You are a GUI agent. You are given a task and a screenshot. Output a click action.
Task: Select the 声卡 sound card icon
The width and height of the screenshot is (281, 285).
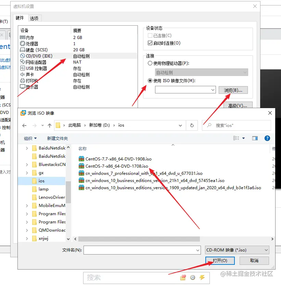[x=23, y=74]
